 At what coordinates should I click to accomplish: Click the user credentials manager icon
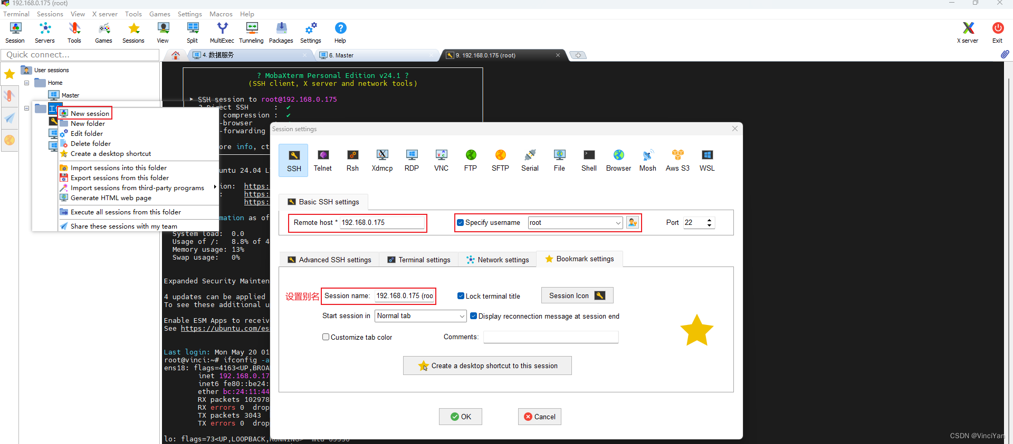pos(632,223)
